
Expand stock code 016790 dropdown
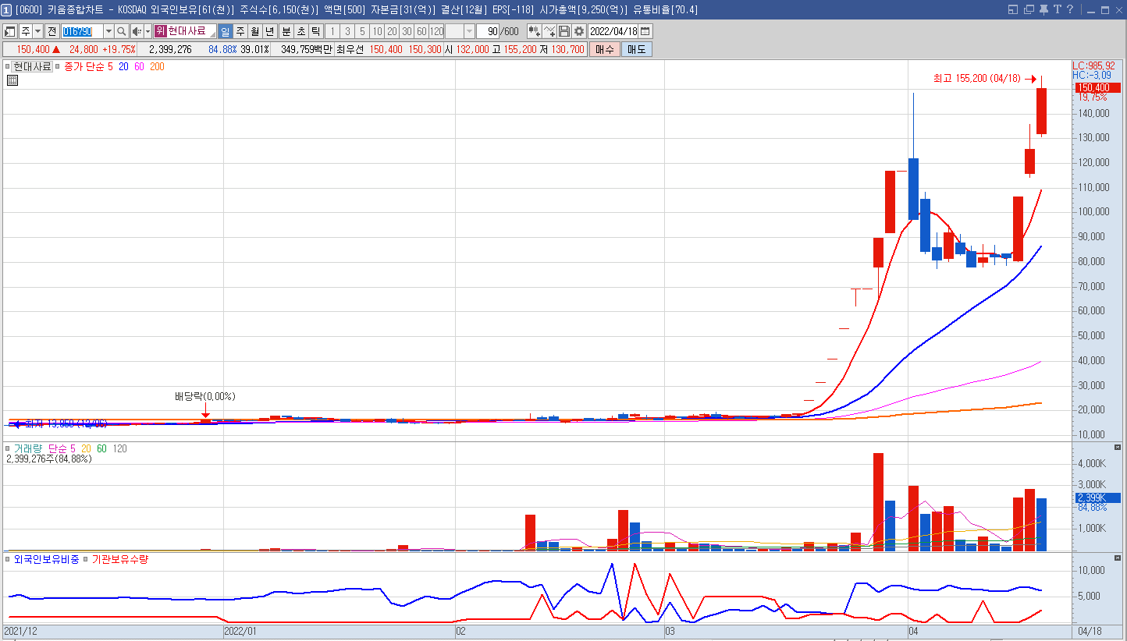tap(108, 31)
